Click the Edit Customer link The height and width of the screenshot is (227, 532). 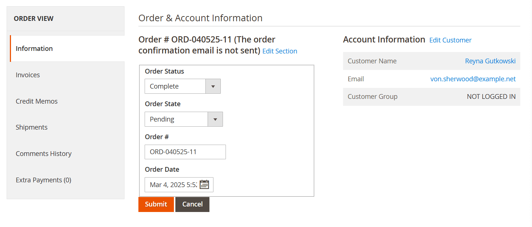[450, 40]
